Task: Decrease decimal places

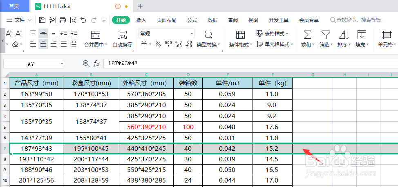Action: click(x=189, y=44)
